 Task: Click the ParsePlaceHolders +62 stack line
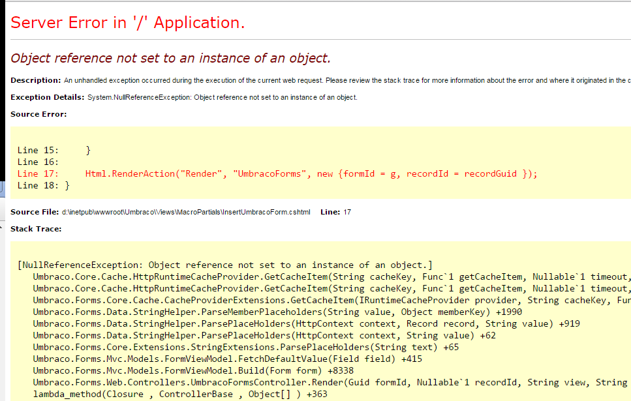(264, 335)
